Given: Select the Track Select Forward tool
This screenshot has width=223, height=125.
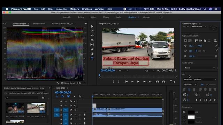Looking at the screenshot, I should pos(92,31).
